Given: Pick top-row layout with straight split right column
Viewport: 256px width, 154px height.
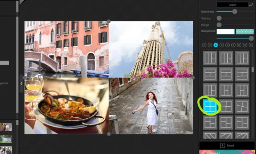Looking at the screenshot, I should [210, 58].
